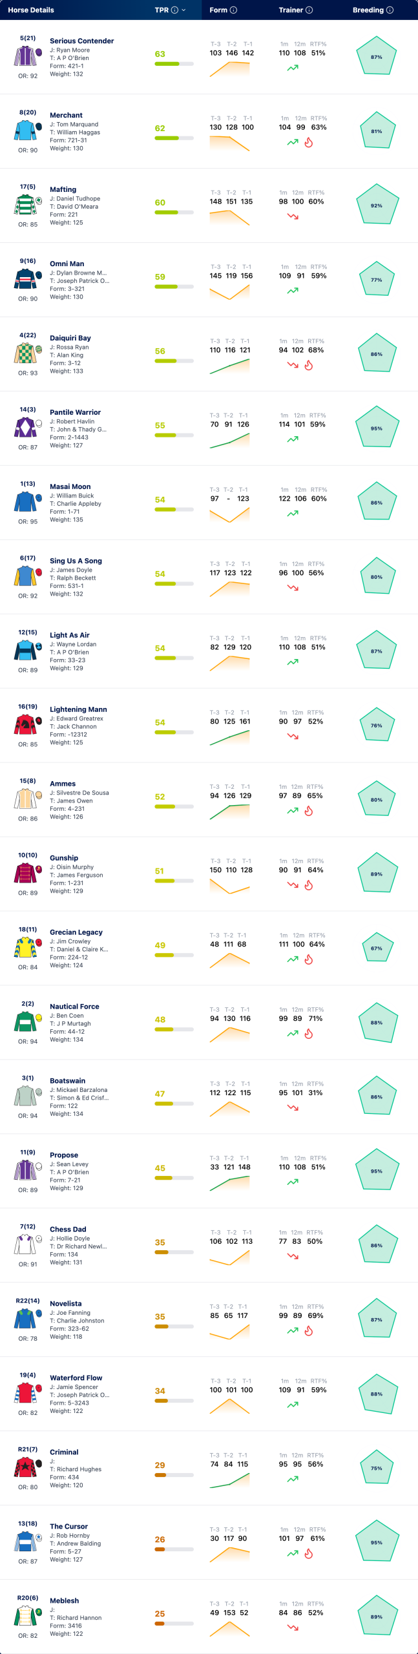Click Meblesh's 89% breeding pentagon chart
Viewport: 418px width, 1654px height.
[x=377, y=1617]
